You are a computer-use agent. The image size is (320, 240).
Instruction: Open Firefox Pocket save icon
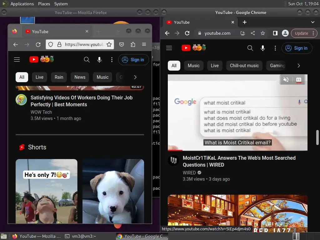point(122,44)
